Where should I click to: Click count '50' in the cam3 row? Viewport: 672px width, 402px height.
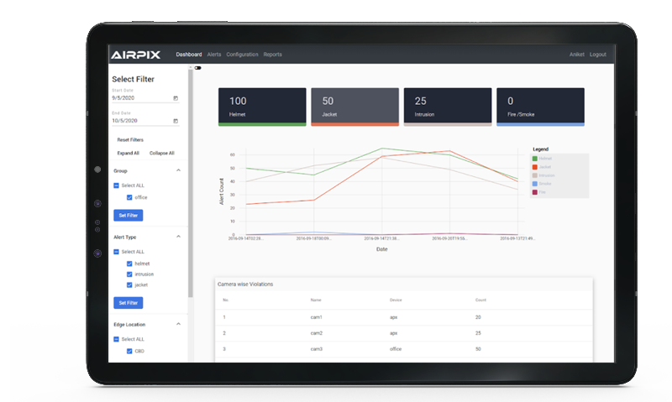(478, 349)
